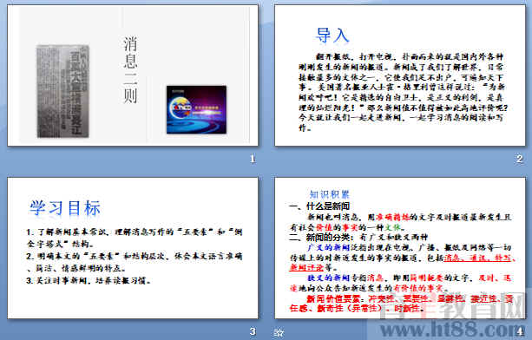Image resolution: width=532 pixels, height=340 pixels.
Task: Select the 学习目标 slide thumbnail
Action: [133, 248]
